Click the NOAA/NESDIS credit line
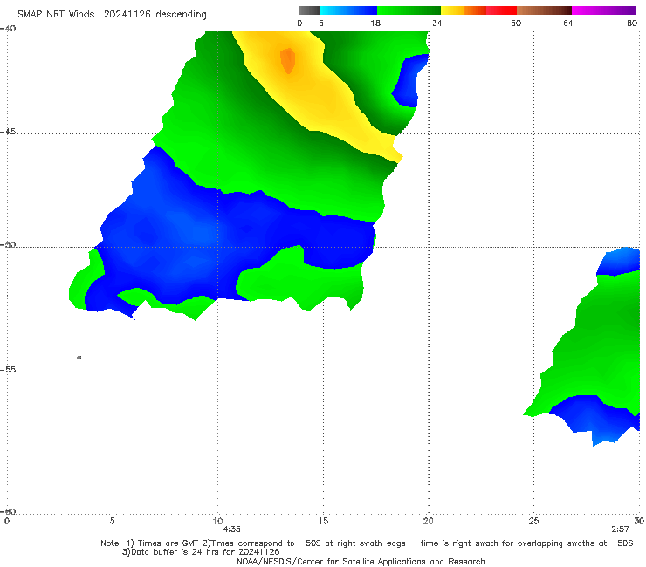646x567 pixels. 361,561
